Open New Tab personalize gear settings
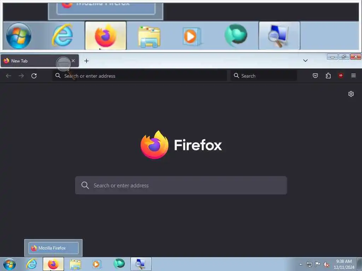This screenshot has width=362, height=271. point(351,94)
